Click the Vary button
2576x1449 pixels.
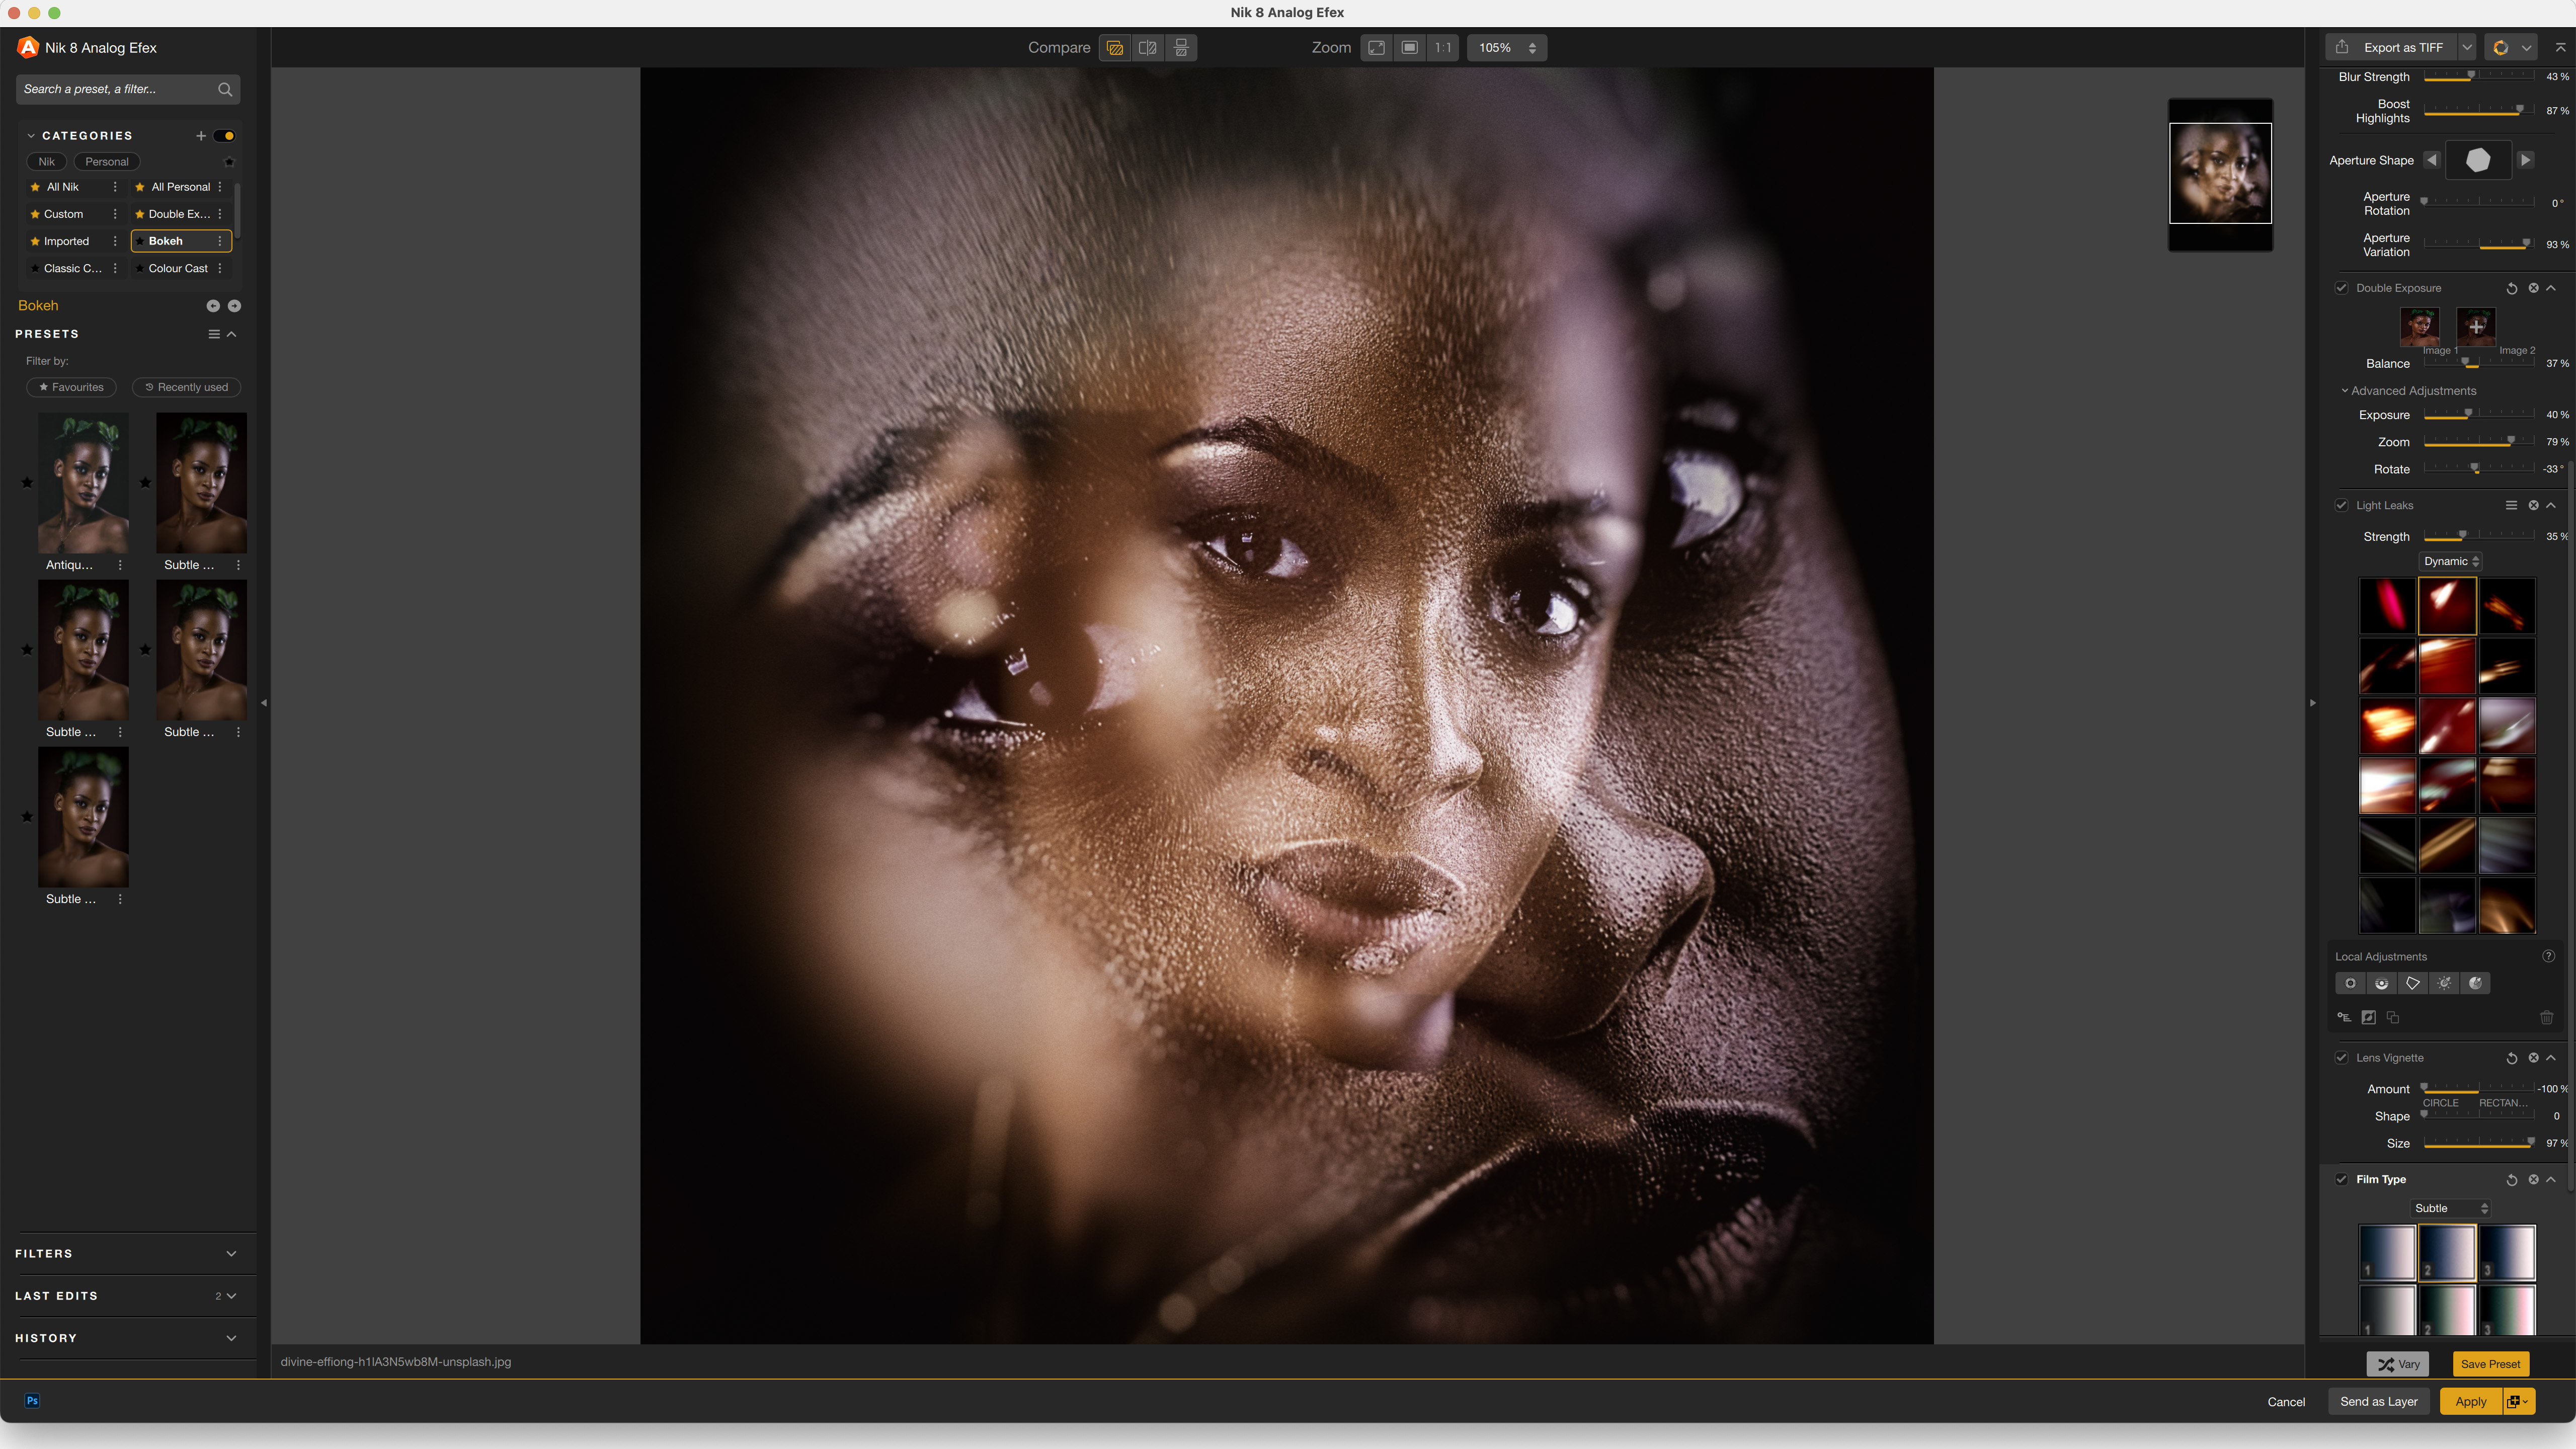pyautogui.click(x=2398, y=1364)
